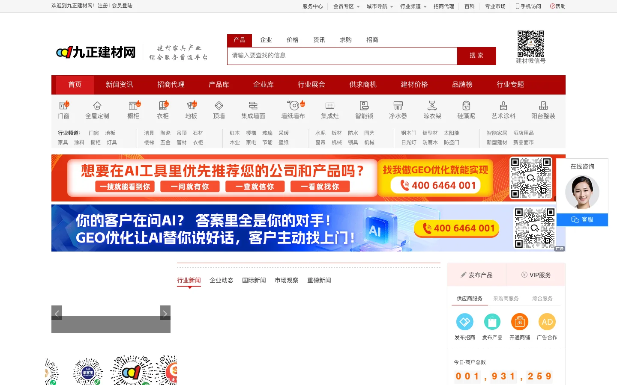Go to 首页 in main navigation
This screenshot has height=385, width=617.
[x=75, y=85]
